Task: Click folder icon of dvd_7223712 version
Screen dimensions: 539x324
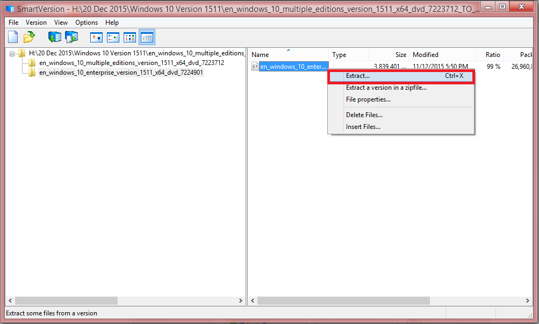Action: point(32,63)
